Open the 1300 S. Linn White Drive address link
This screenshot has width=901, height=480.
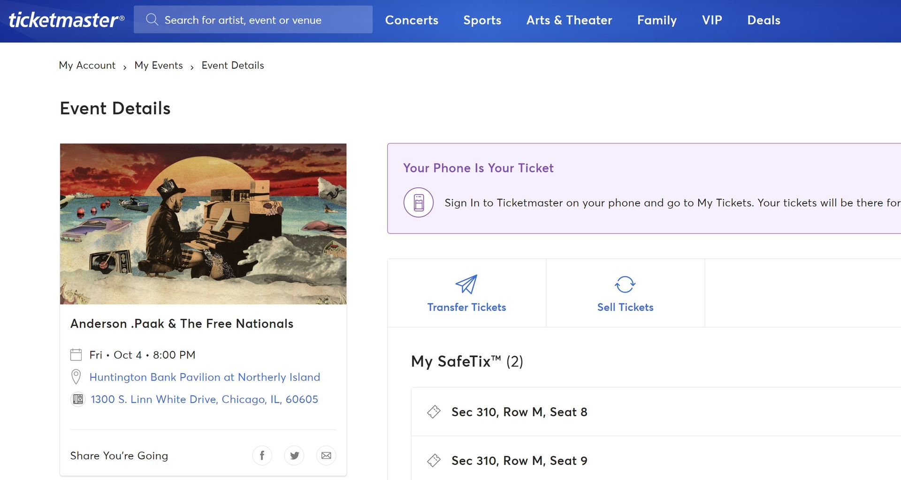click(x=204, y=399)
